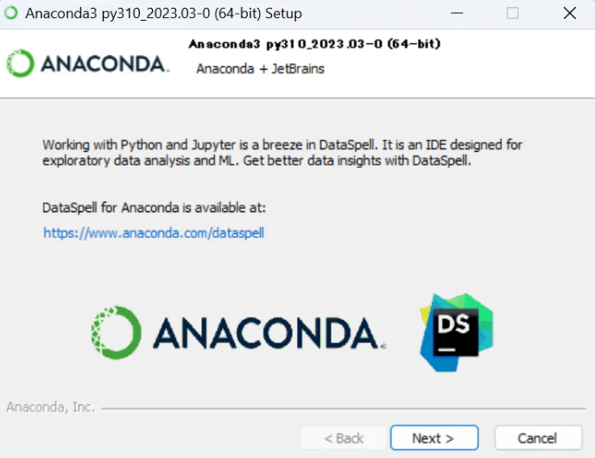Click the disabled Back button
Image resolution: width=595 pixels, height=458 pixels.
344,438
